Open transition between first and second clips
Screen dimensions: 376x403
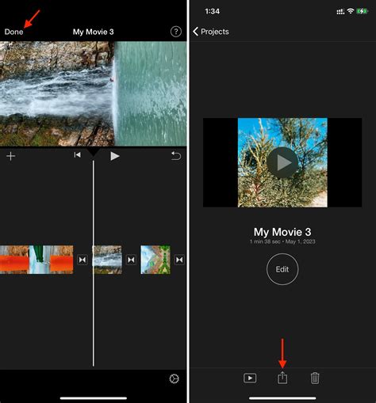(x=82, y=260)
